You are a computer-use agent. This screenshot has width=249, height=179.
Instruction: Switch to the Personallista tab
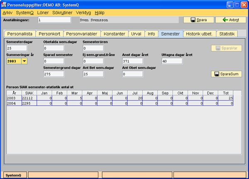(20, 34)
